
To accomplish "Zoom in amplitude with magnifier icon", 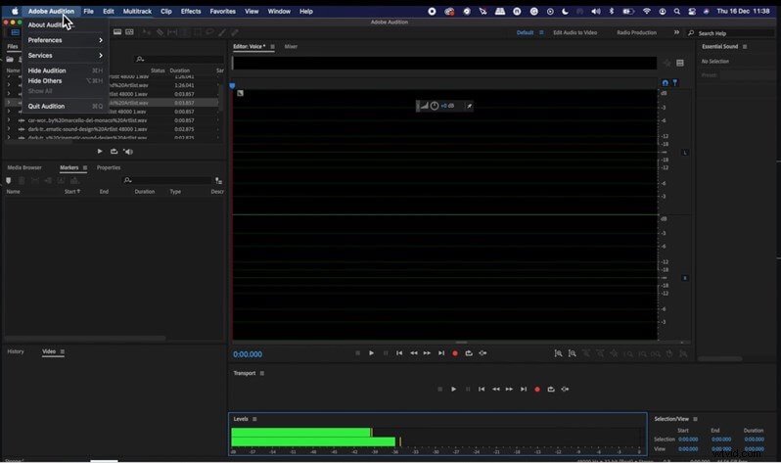I will pyautogui.click(x=559, y=353).
